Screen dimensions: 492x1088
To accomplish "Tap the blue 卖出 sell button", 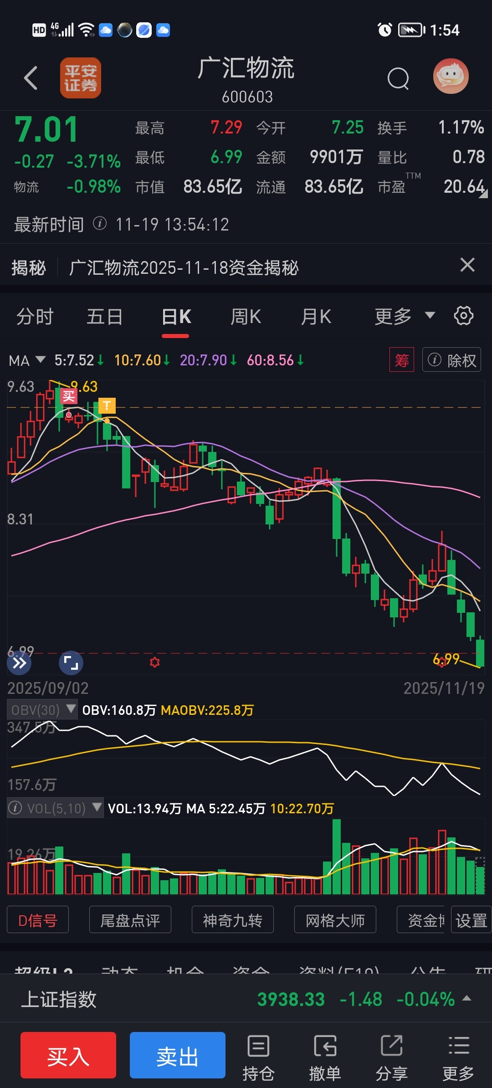I will (178, 1055).
